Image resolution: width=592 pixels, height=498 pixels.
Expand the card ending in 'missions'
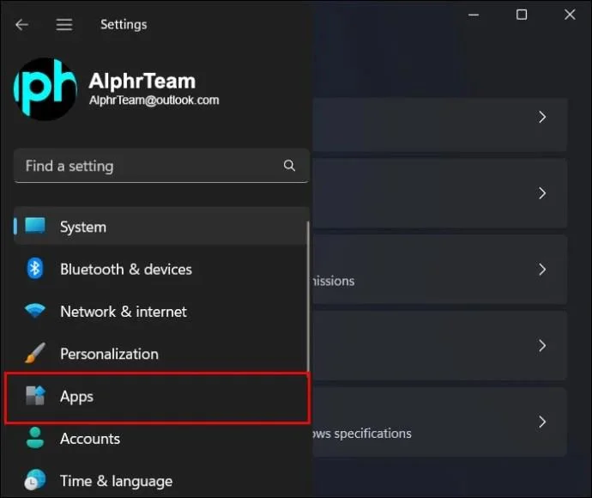[x=541, y=270]
